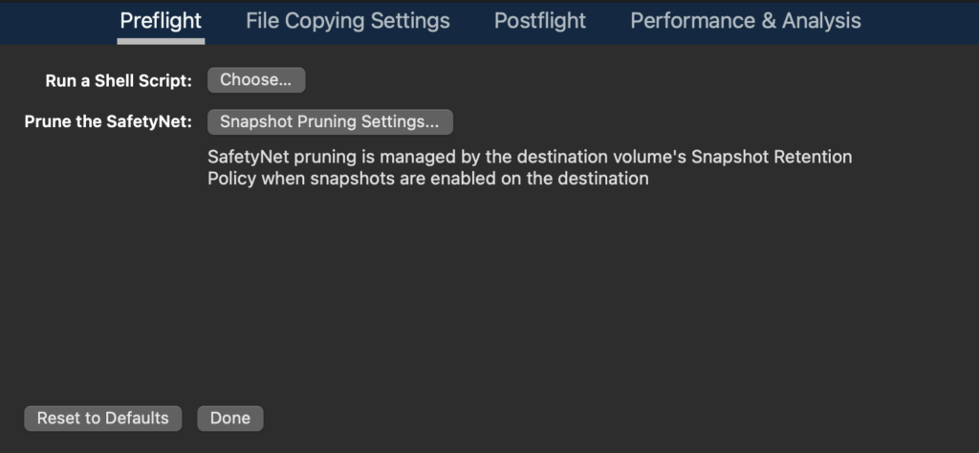The height and width of the screenshot is (453, 979).
Task: Go to Performance & Analysis tab
Action: (x=745, y=21)
